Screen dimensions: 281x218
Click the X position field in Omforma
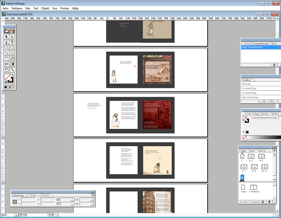tap(28, 200)
